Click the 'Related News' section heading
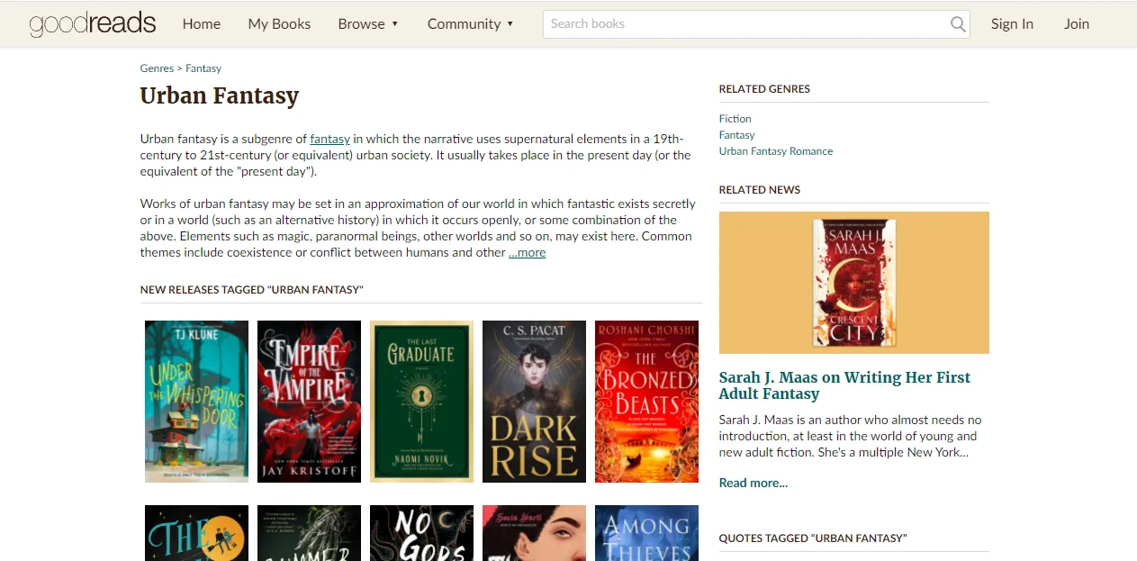 coord(760,190)
